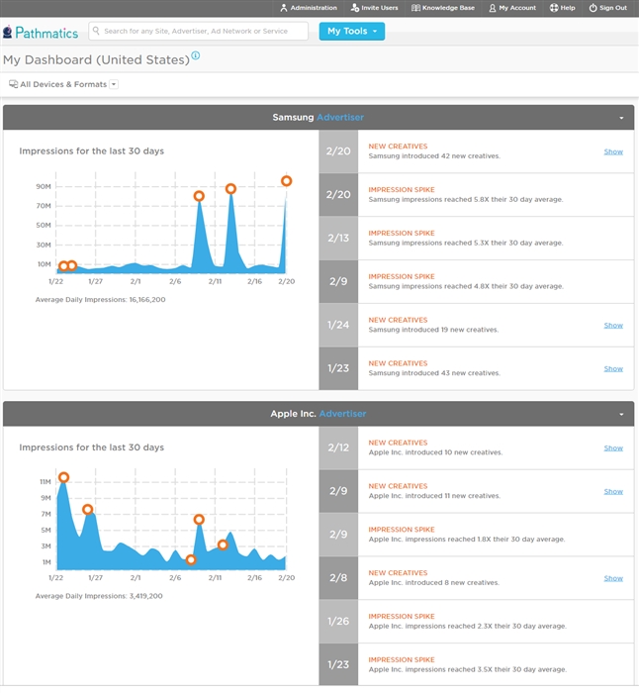The height and width of the screenshot is (693, 639).
Task: Click the Samsung 2/13 impression spike entry
Action: pos(465,238)
